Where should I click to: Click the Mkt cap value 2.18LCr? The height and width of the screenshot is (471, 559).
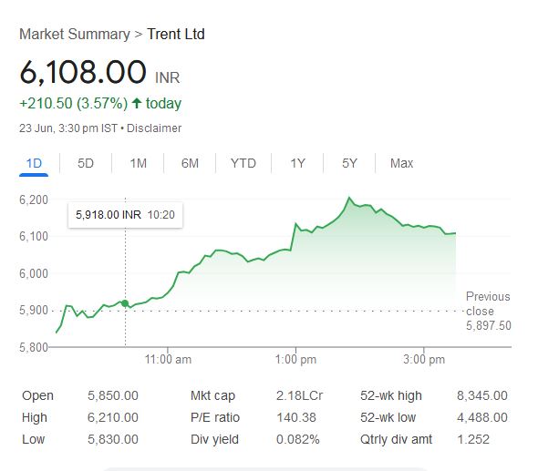pos(299,395)
